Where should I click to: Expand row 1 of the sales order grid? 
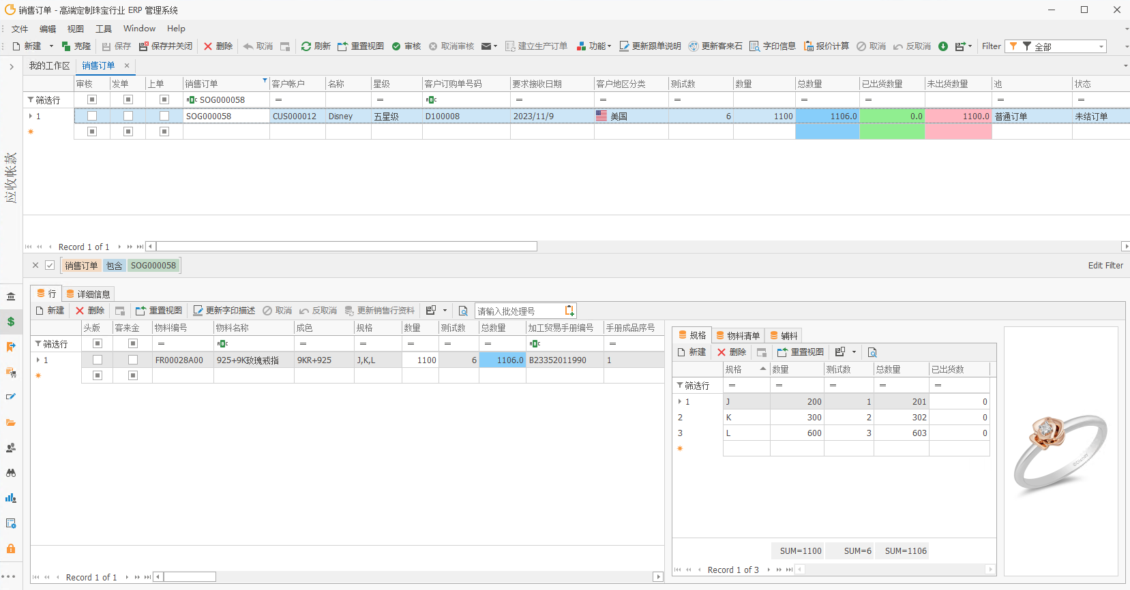pos(31,117)
